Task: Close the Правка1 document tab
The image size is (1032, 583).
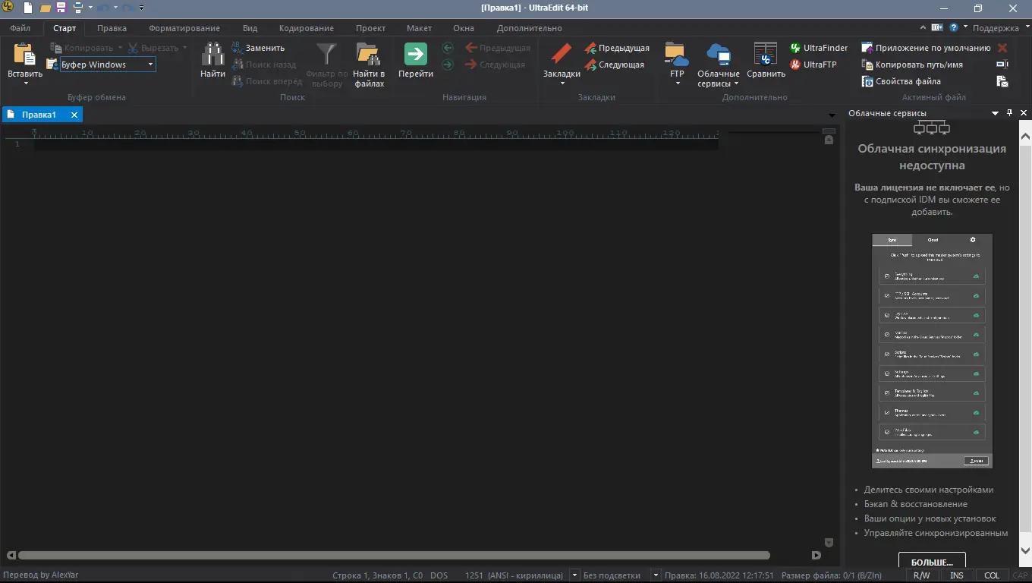Action: pyautogui.click(x=74, y=115)
